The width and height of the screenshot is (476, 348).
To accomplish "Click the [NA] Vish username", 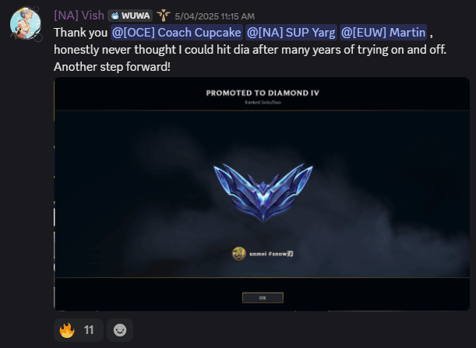I will 79,16.
